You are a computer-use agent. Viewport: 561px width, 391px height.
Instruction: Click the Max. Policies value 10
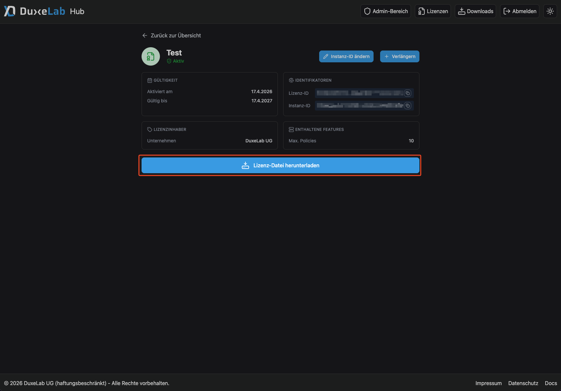click(x=411, y=141)
